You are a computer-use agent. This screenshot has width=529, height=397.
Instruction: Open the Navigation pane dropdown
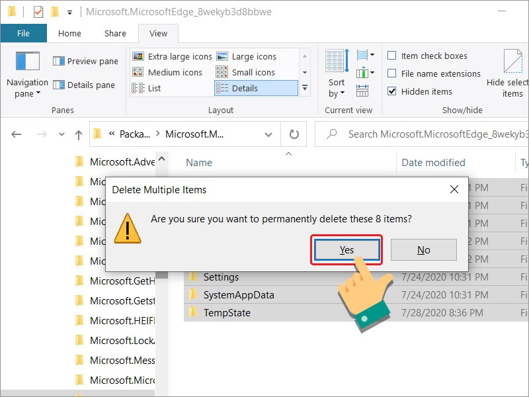(27, 75)
